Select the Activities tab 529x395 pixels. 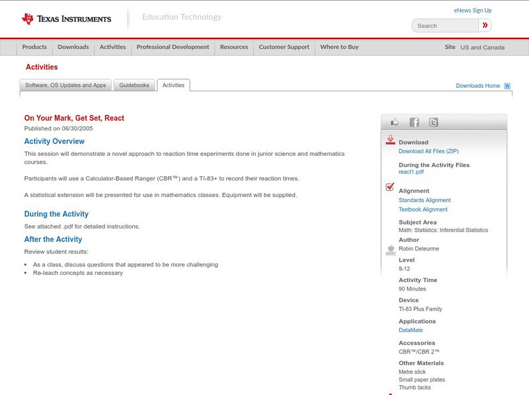(x=173, y=85)
